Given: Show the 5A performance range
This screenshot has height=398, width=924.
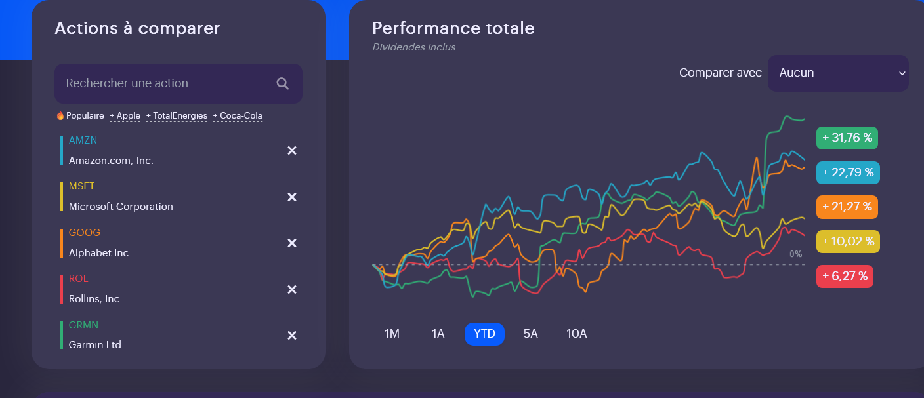Looking at the screenshot, I should 530,334.
